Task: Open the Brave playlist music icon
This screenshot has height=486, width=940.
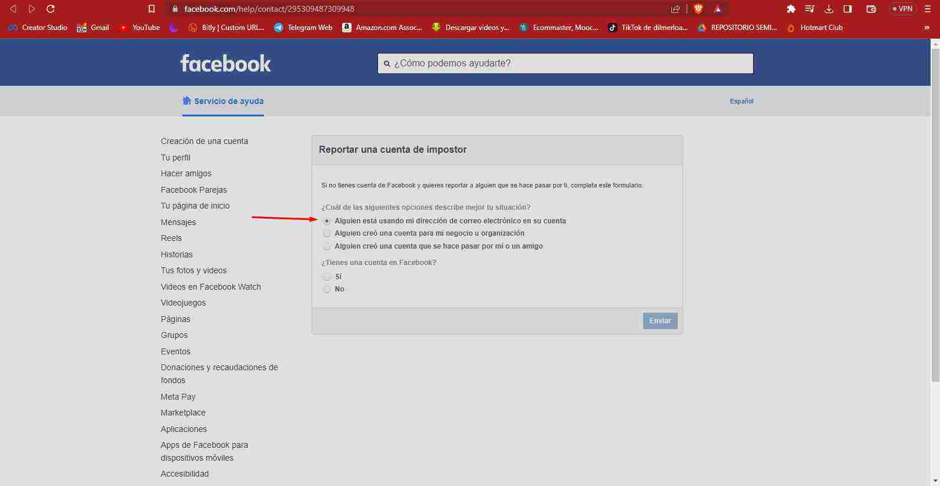Action: pyautogui.click(x=809, y=9)
